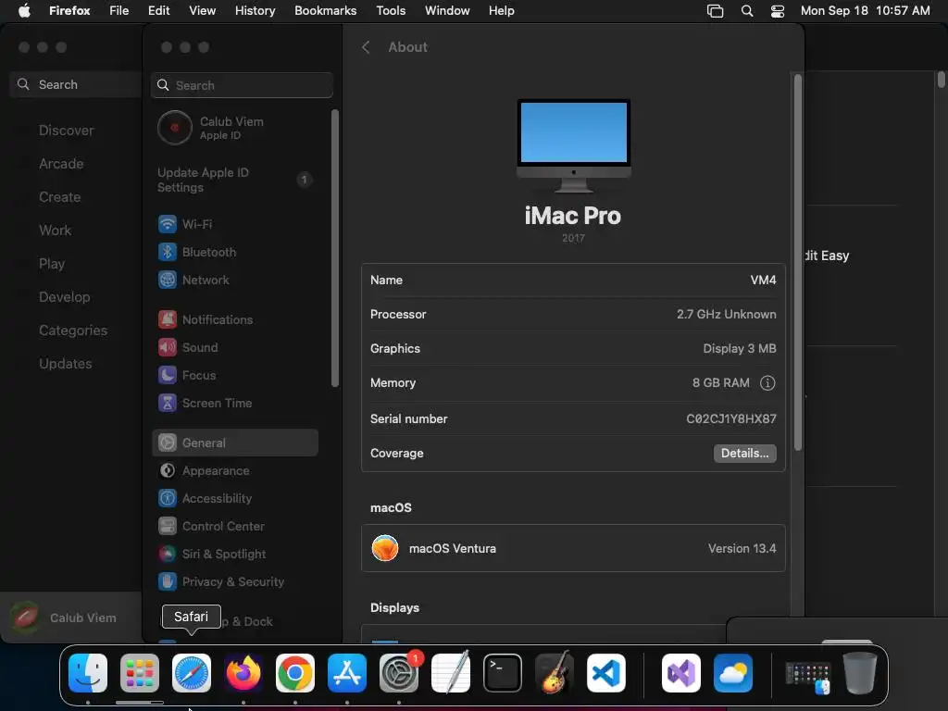Viewport: 948px width, 711px height.
Task: Open the Help menu
Action: pyautogui.click(x=501, y=10)
